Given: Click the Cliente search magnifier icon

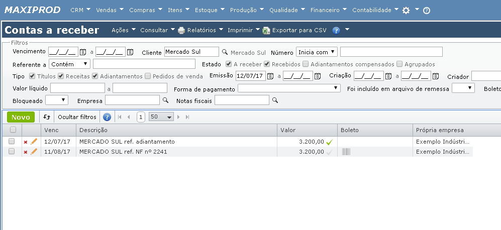Looking at the screenshot, I should coord(225,52).
